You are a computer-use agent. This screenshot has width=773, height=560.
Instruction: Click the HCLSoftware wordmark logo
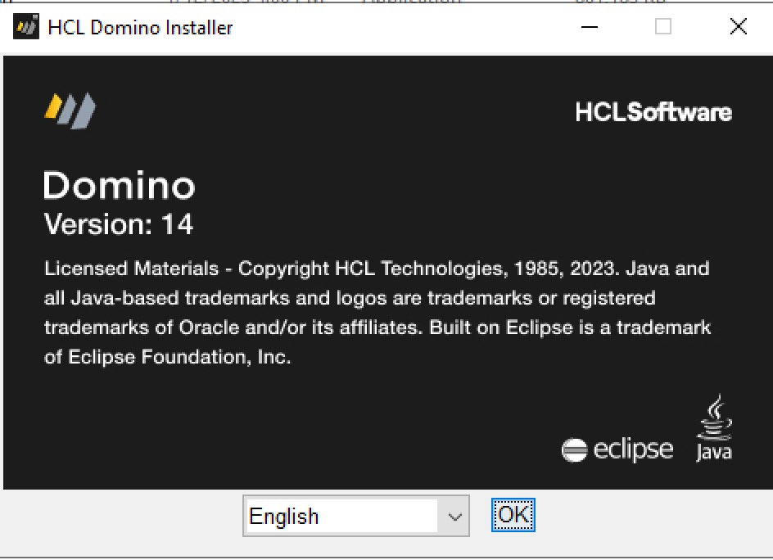[x=653, y=113]
